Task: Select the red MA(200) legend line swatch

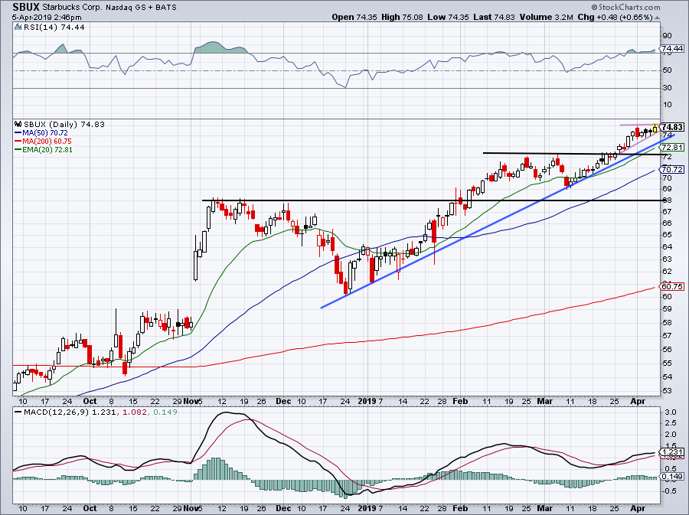Action: pos(18,142)
